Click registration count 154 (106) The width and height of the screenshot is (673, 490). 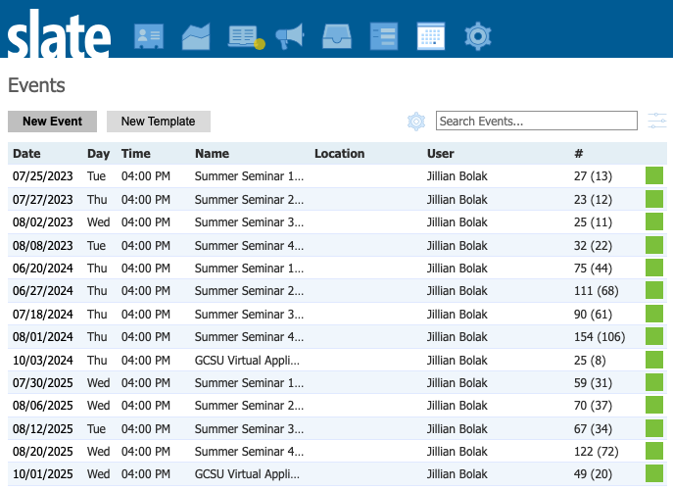click(600, 337)
